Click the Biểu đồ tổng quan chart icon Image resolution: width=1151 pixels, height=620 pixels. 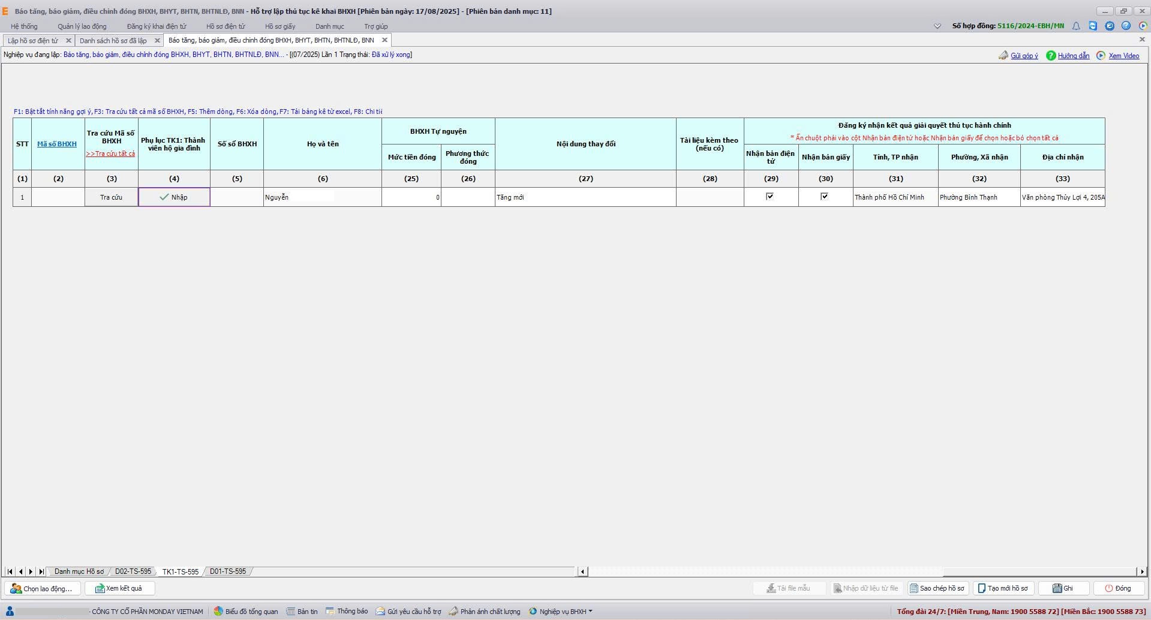(x=218, y=612)
